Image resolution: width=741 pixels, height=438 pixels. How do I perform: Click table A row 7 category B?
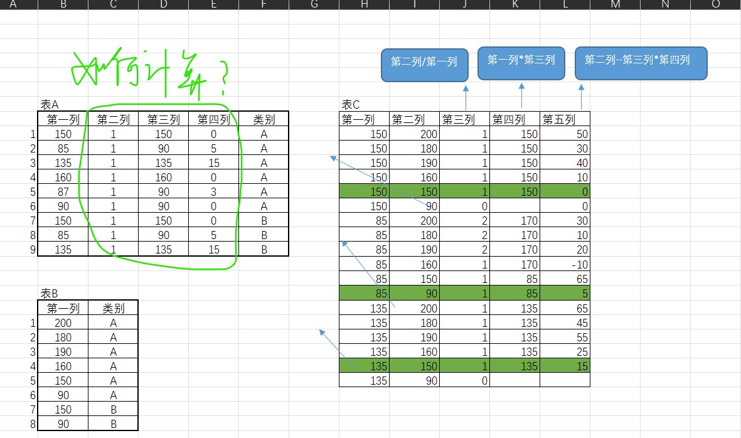click(264, 220)
